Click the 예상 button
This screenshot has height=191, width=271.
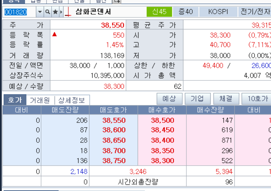click(169, 99)
